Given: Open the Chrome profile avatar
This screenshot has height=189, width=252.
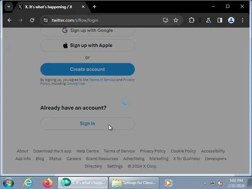Looking at the screenshot, I should coord(231,20).
